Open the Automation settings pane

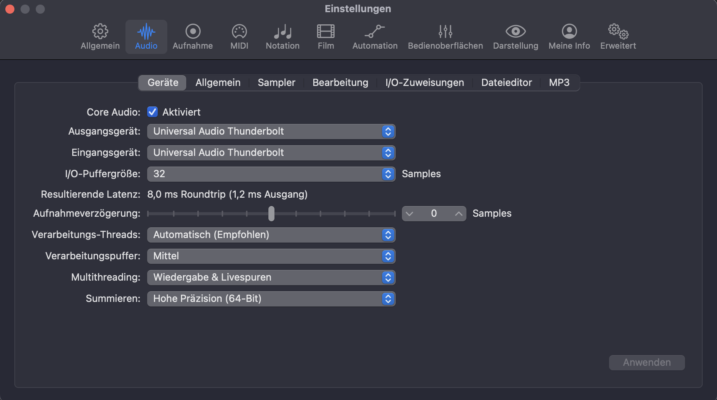(375, 37)
